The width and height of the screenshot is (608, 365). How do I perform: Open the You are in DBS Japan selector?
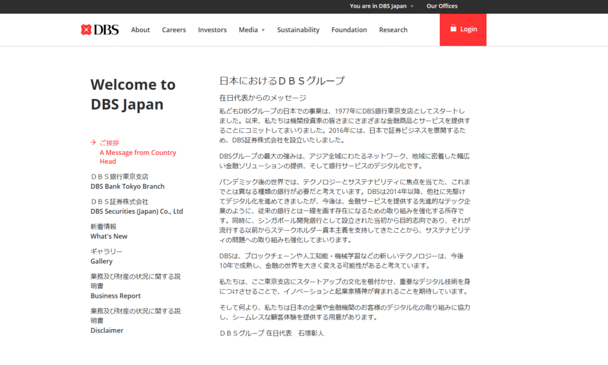[379, 6]
